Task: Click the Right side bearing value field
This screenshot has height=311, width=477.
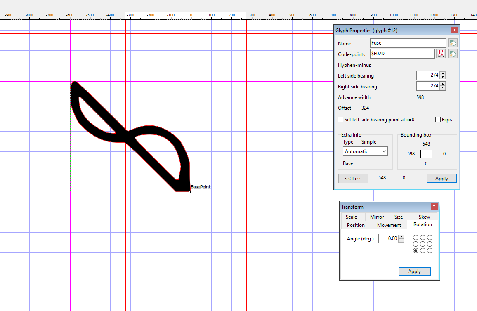Action: [x=428, y=86]
